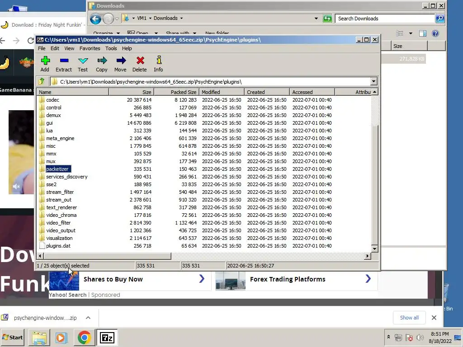
Task: Select the meta_engine folder
Action: (60, 138)
